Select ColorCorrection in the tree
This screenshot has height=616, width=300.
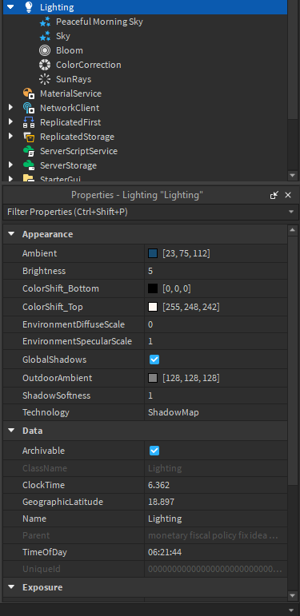pos(89,65)
